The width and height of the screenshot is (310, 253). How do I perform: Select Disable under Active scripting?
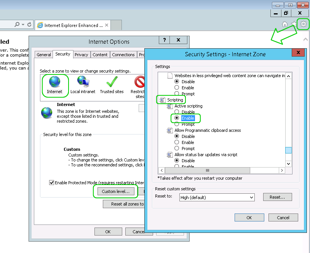tap(177, 112)
